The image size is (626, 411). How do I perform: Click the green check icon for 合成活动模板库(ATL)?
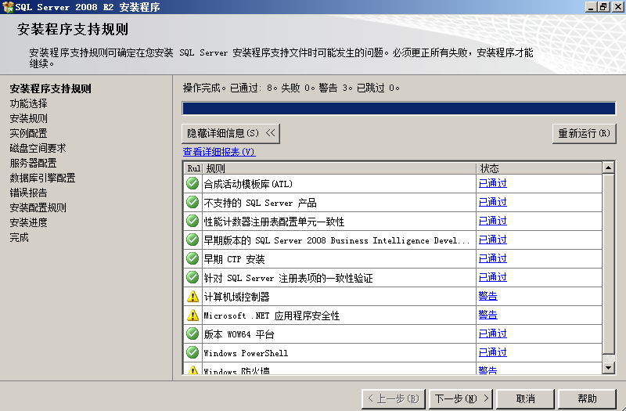tap(192, 183)
